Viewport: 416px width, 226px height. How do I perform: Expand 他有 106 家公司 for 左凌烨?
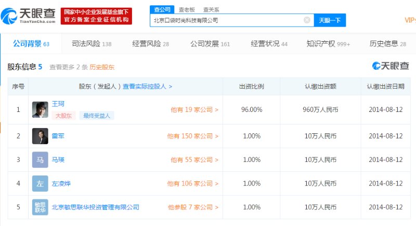(x=193, y=183)
